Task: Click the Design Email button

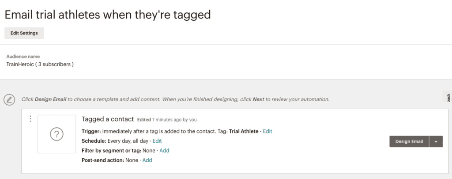Action: (409, 141)
